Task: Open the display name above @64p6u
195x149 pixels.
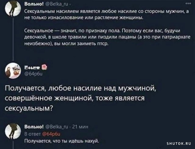Action: click(x=32, y=68)
